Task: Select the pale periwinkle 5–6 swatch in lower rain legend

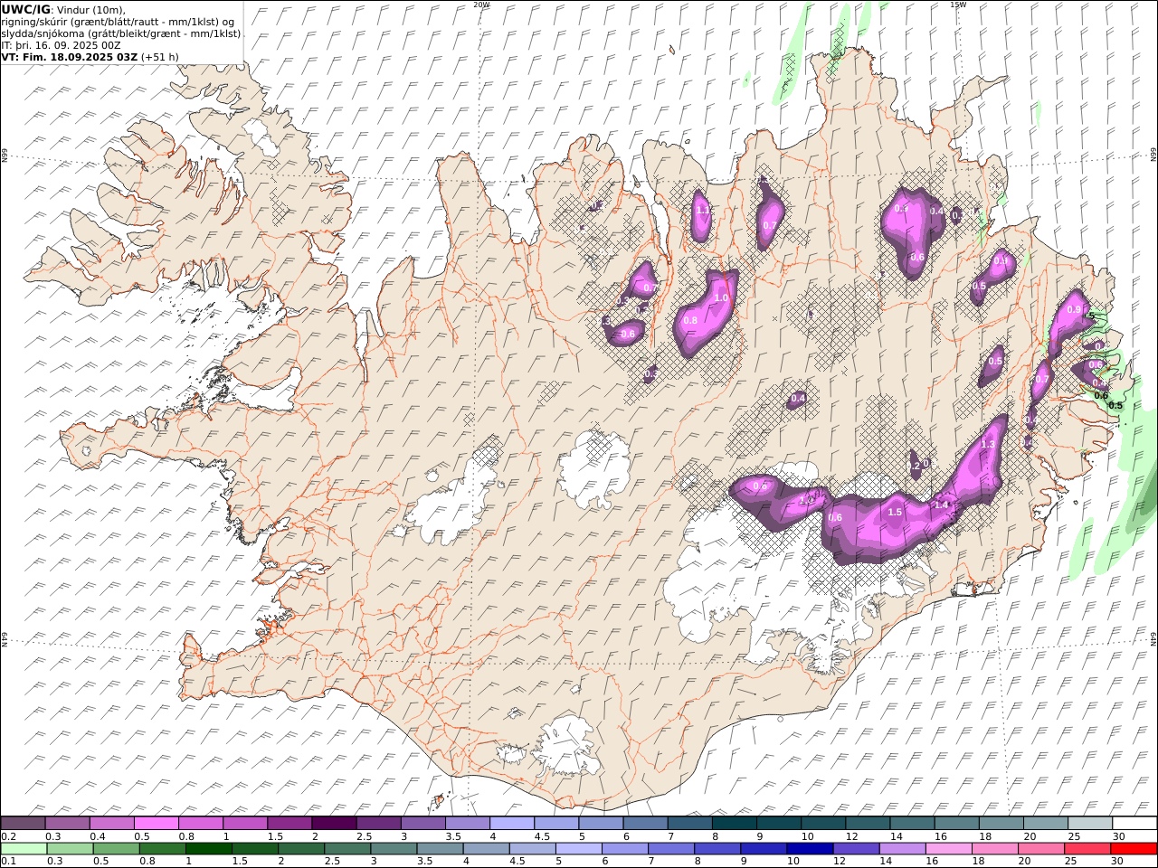Action: click(578, 848)
